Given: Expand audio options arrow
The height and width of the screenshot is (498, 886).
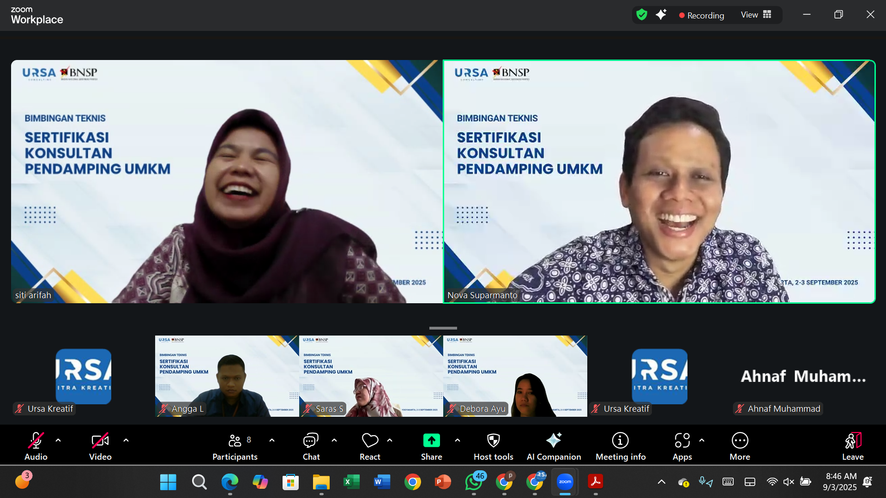Looking at the screenshot, I should pos(58,440).
